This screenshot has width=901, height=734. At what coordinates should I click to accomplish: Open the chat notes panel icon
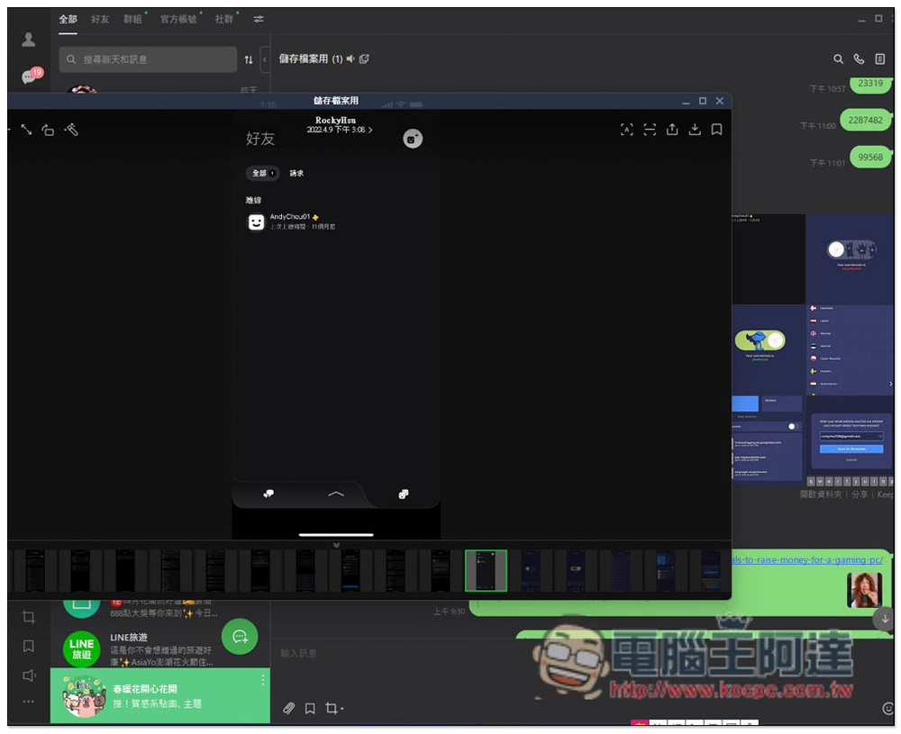tap(879, 59)
